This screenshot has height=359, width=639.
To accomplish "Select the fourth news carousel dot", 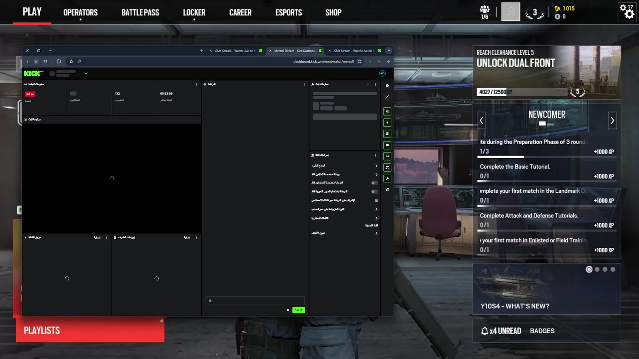I will click(613, 269).
